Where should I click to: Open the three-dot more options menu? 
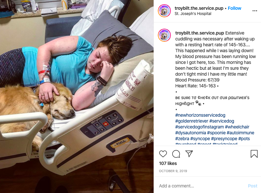[x=255, y=11]
